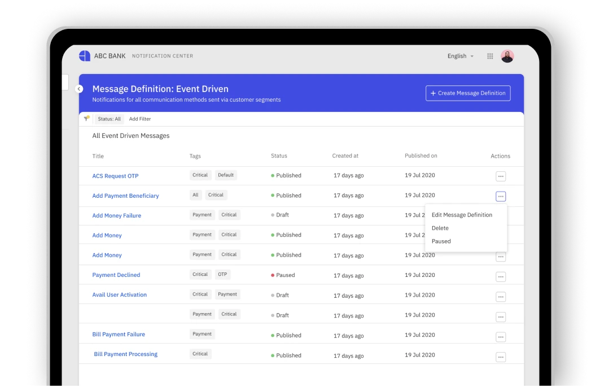Click the user profile avatar
The width and height of the screenshot is (600, 386).
(507, 56)
